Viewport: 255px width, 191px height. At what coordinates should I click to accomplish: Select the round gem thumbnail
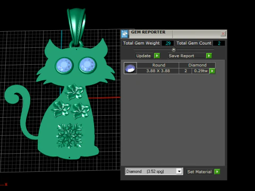[x=130, y=68]
